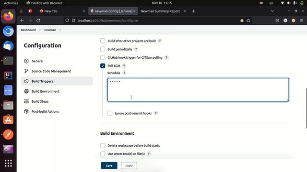Uncheck the Poll SCM checkbox
The height and width of the screenshot is (172, 307).
coord(103,66)
